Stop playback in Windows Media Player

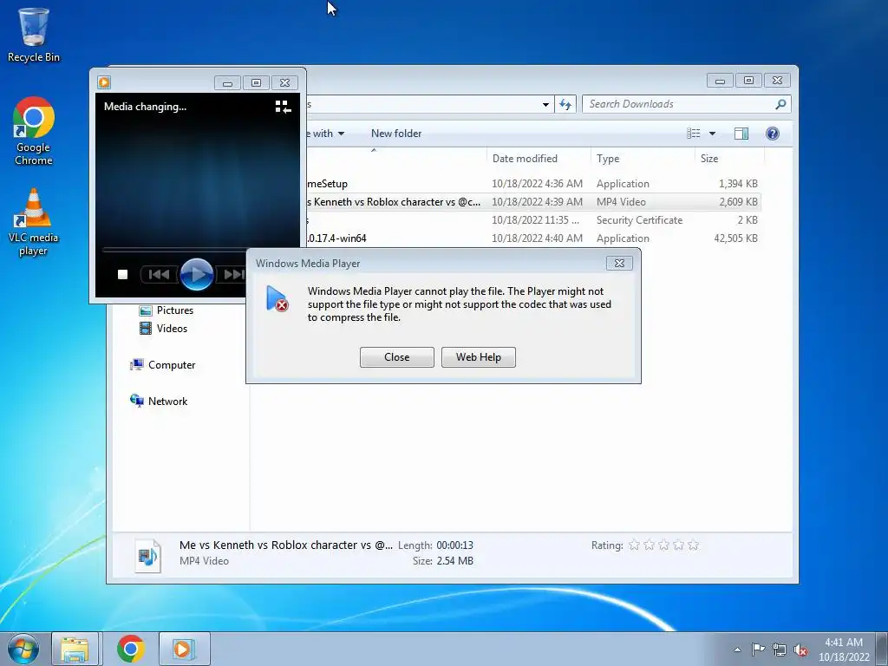pos(122,275)
